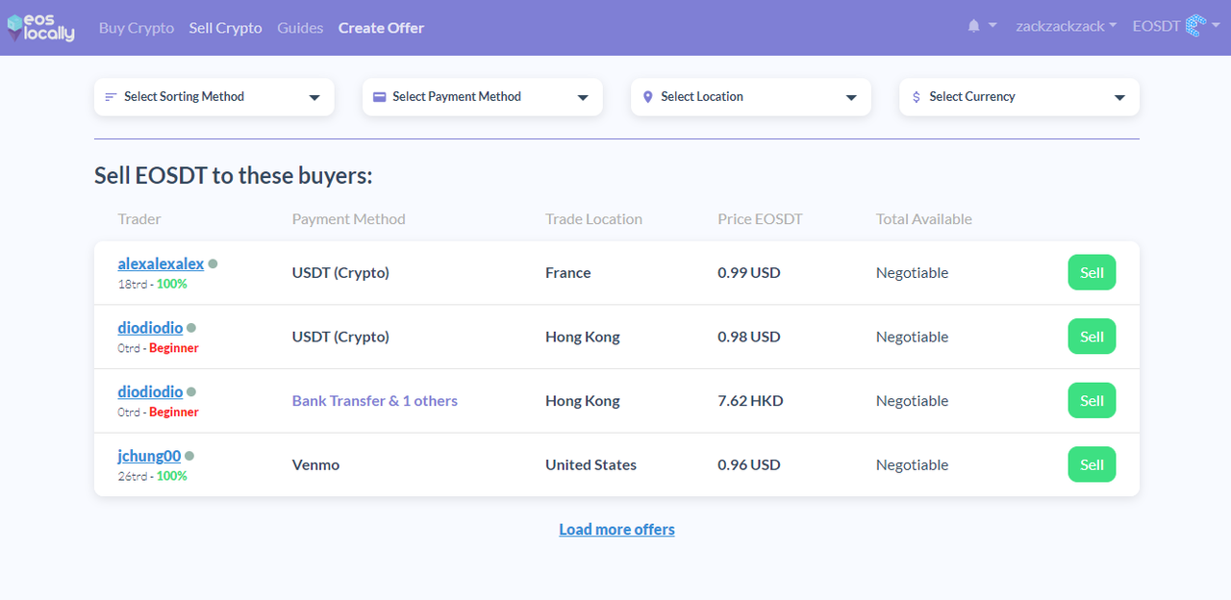Click the Total Available column header
This screenshot has height=600, width=1231.
[x=924, y=219]
